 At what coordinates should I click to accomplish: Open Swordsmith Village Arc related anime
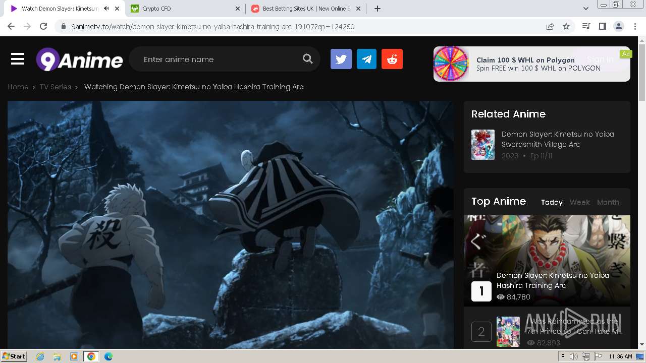coord(558,139)
